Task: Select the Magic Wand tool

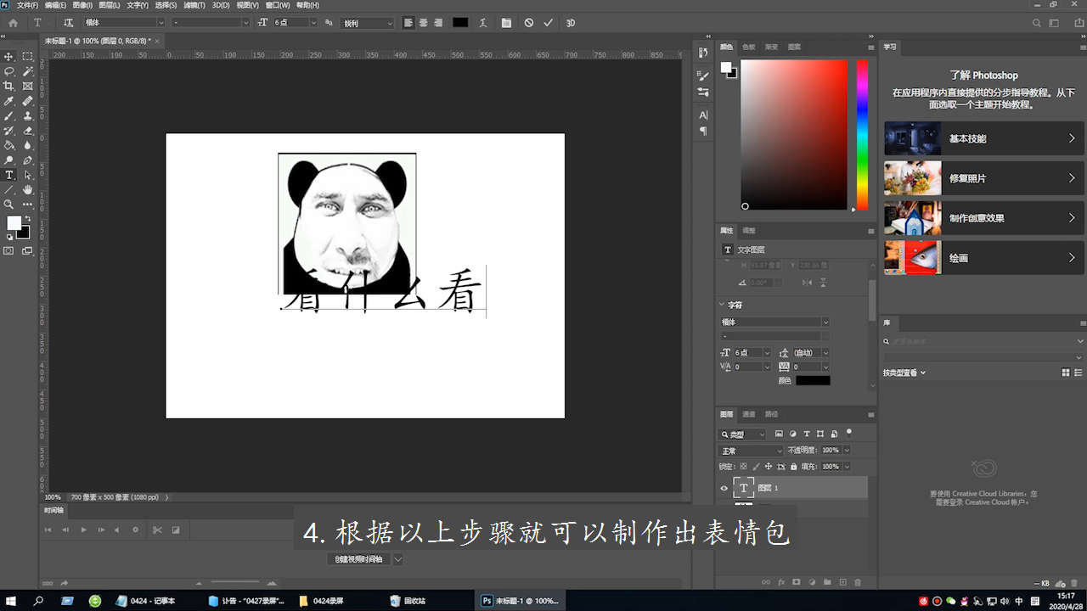Action: pyautogui.click(x=28, y=72)
